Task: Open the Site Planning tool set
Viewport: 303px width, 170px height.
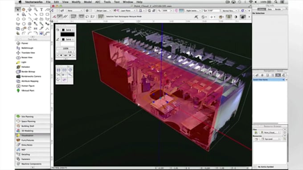Action: pos(33,116)
